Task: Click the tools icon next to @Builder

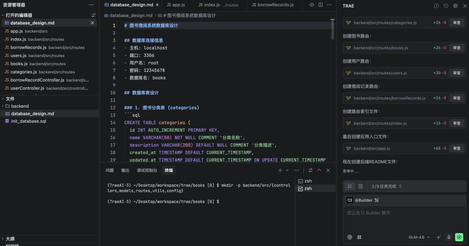Action: click(x=377, y=200)
